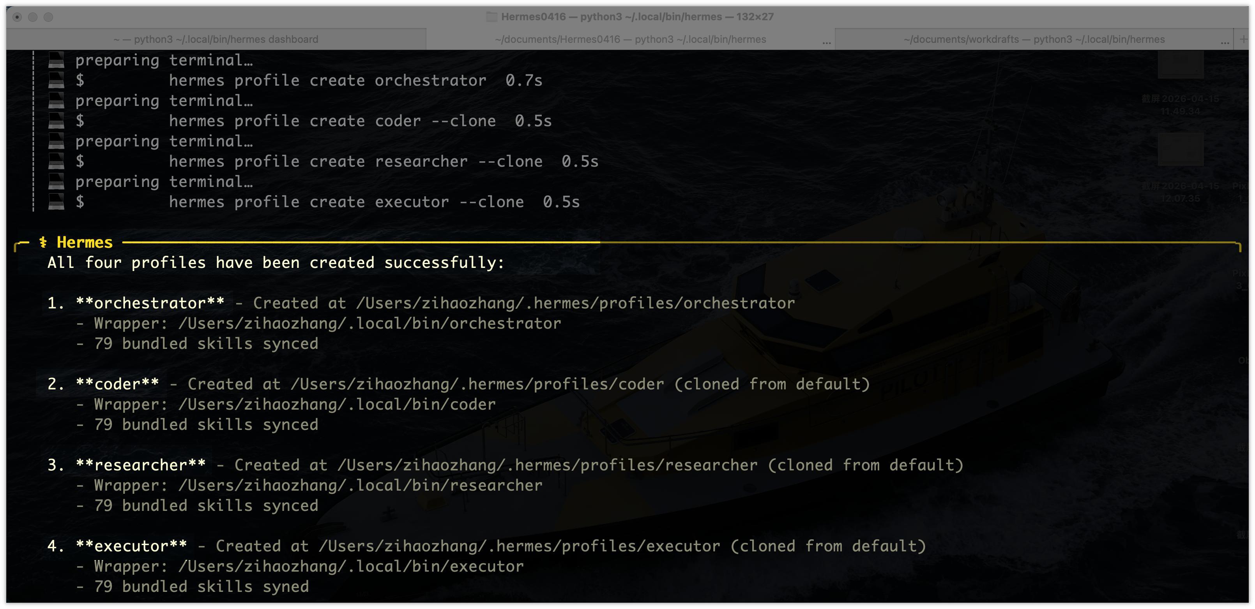1255x609 pixels.
Task: Click terminal icon beside 'create researcher --clone' command
Action: point(56,161)
